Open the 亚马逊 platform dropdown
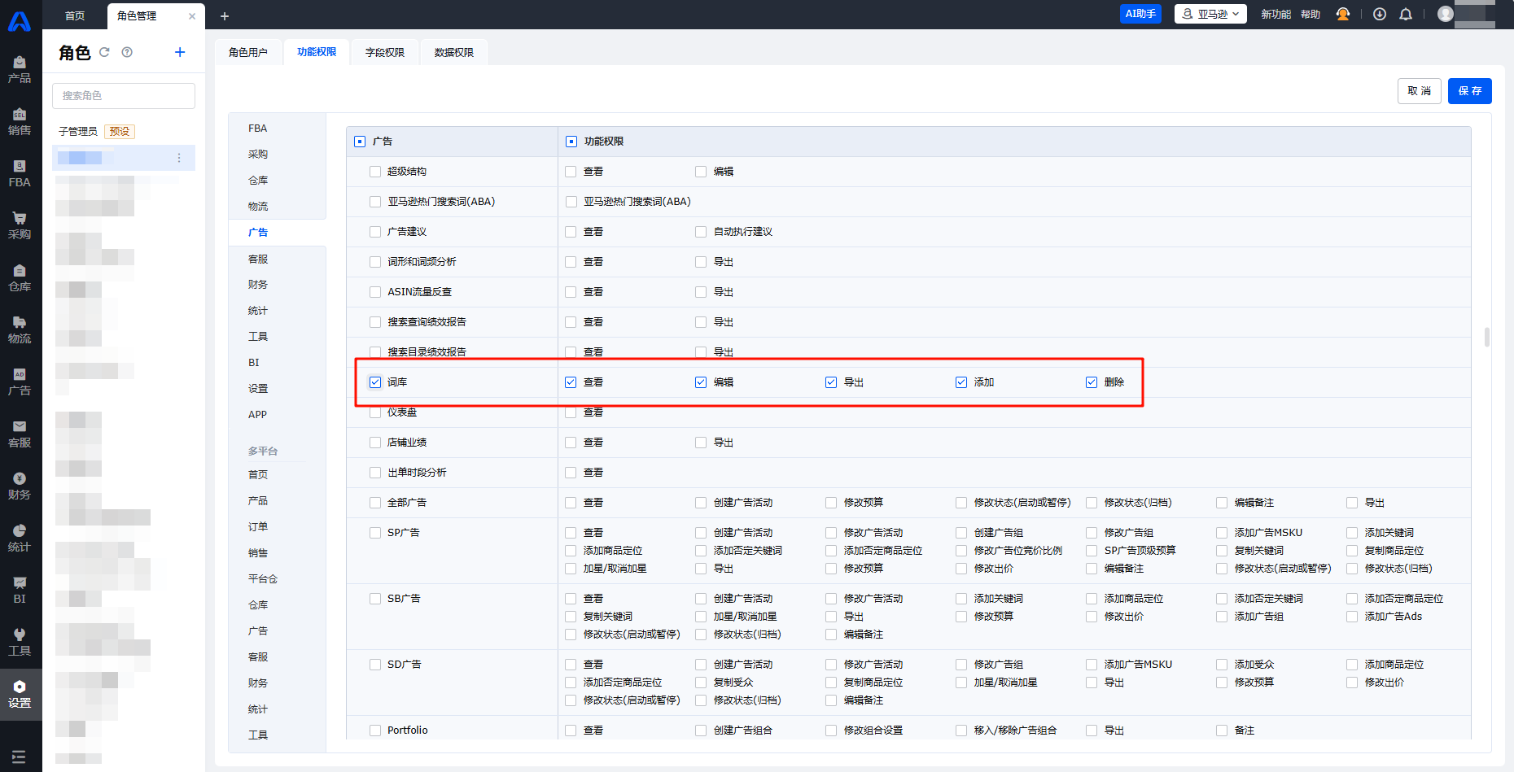Image resolution: width=1514 pixels, height=772 pixels. pyautogui.click(x=1210, y=14)
